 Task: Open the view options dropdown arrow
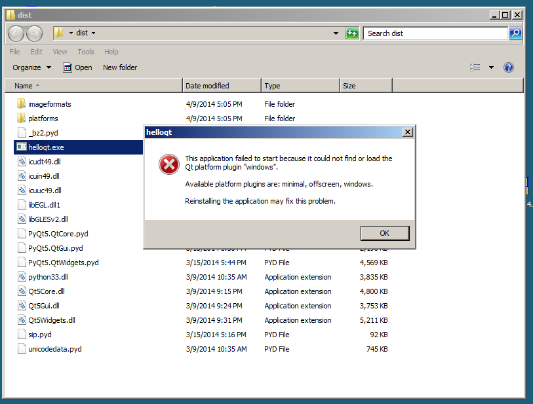[491, 67]
